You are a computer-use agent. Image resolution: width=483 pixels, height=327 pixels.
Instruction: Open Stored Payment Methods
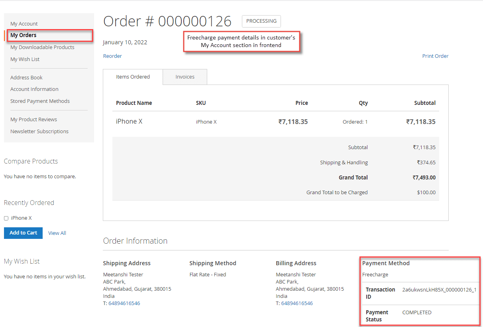click(40, 101)
